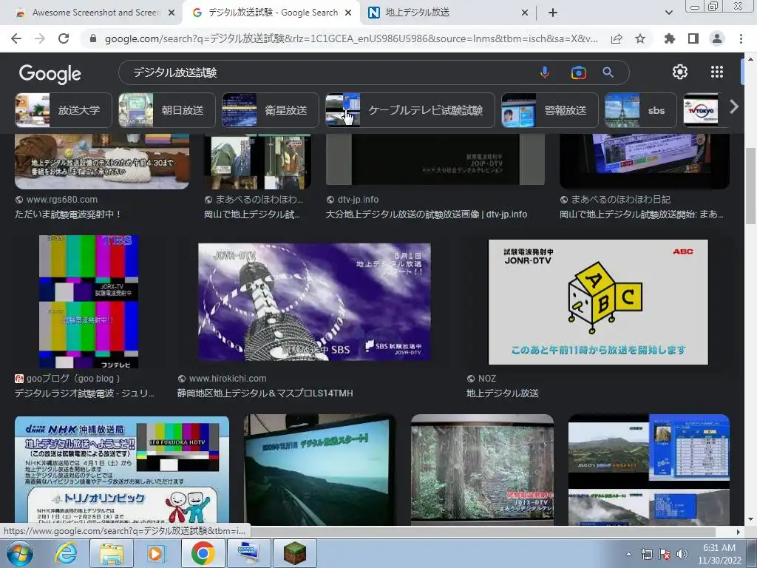The width and height of the screenshot is (757, 568).
Task: Click the magnifier search button
Action: click(x=608, y=72)
